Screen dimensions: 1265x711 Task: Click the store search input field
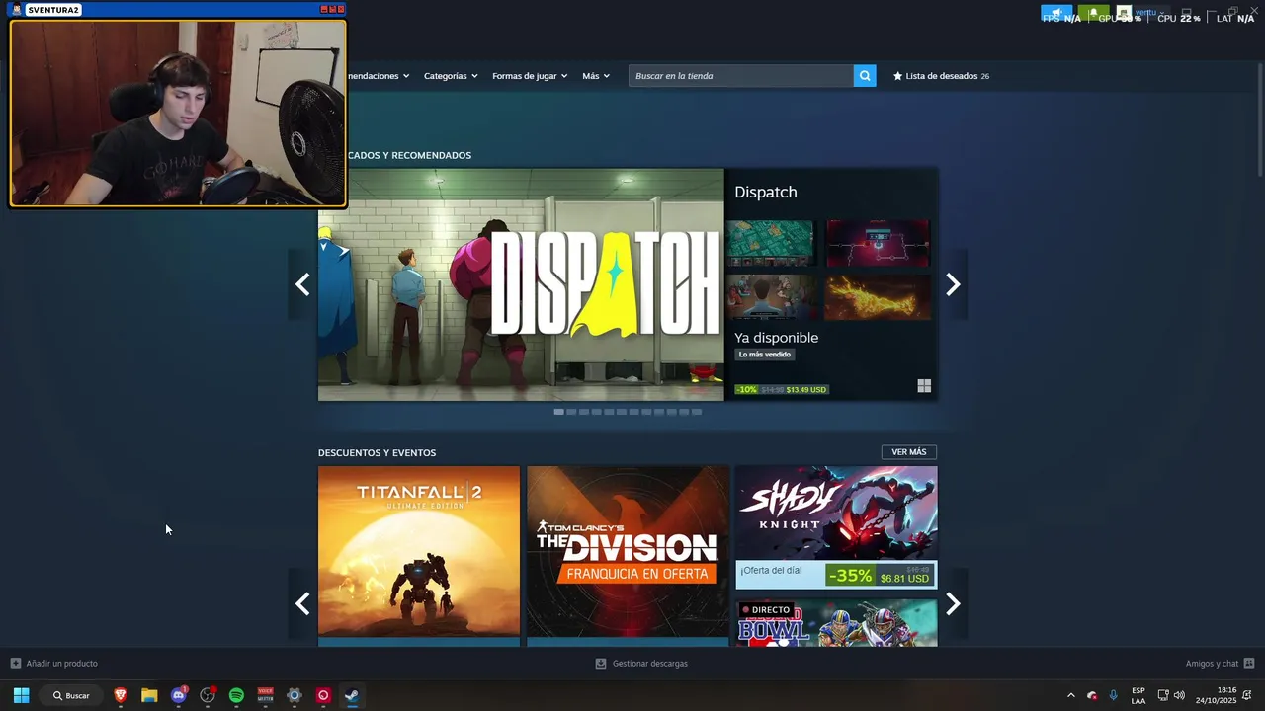pyautogui.click(x=741, y=76)
